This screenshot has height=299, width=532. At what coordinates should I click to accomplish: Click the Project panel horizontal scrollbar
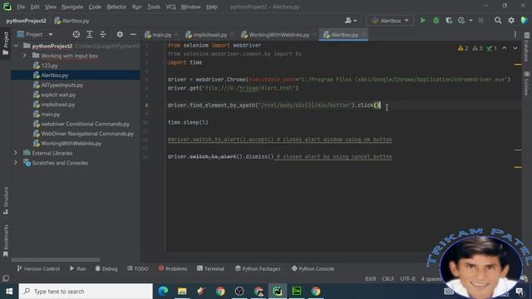(56, 260)
